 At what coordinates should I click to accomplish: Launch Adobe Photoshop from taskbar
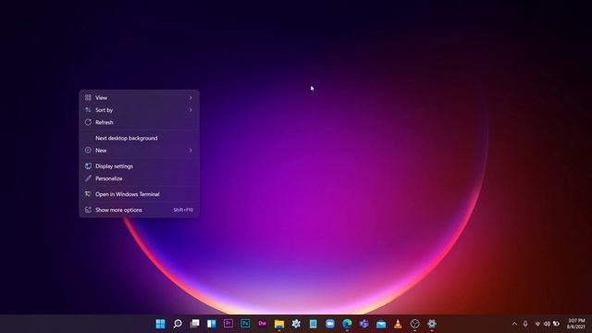(245, 324)
